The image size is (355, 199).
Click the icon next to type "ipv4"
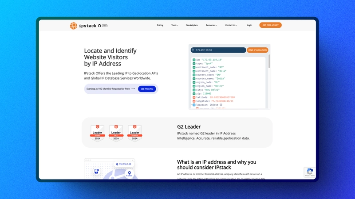coord(194,64)
